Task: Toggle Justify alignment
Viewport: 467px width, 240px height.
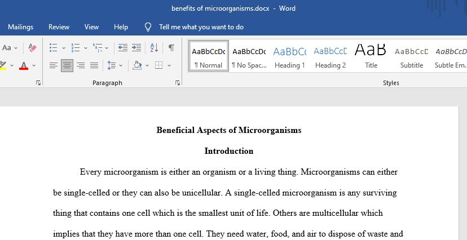Action: click(x=94, y=65)
